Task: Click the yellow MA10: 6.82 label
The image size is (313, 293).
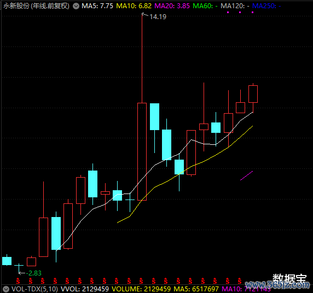Action: click(x=134, y=6)
